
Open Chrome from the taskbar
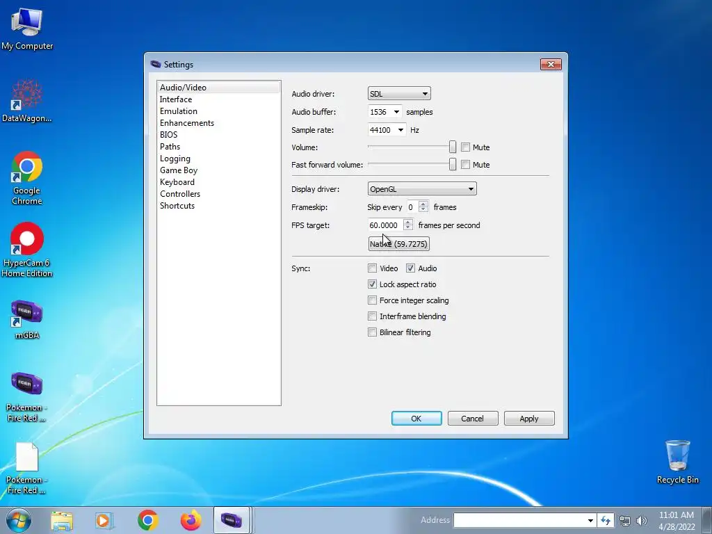click(147, 520)
